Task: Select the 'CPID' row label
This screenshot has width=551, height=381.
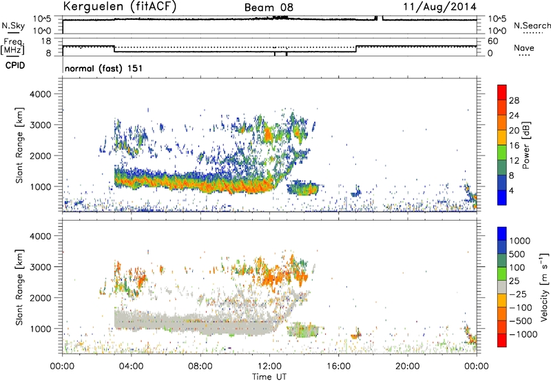Action: point(15,65)
